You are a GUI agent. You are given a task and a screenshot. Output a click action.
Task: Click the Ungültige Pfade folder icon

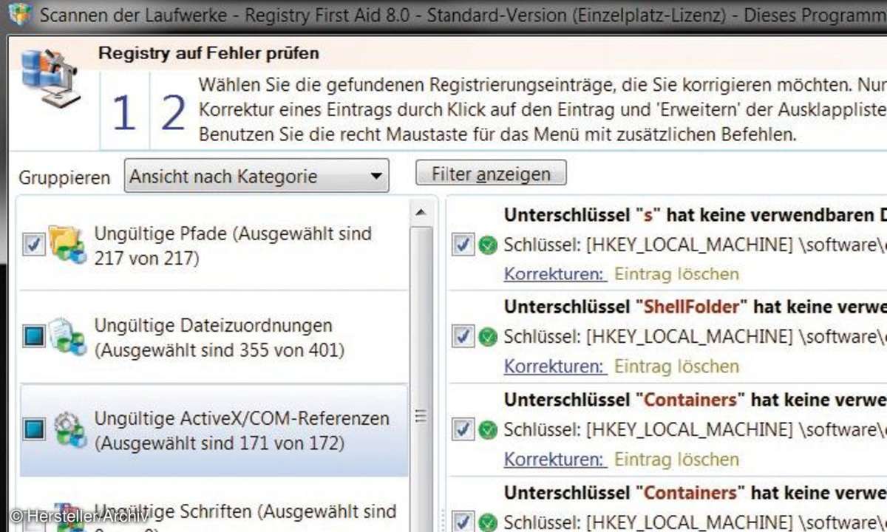coord(67,245)
